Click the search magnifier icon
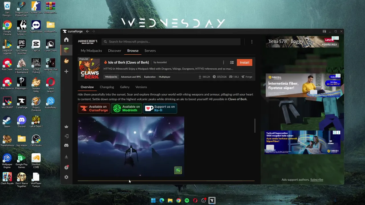365x205 pixels. 105,42
